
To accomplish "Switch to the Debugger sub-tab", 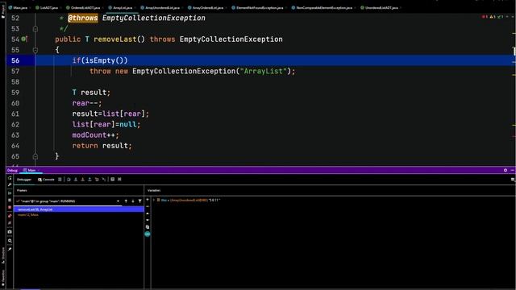I will tap(24, 180).
